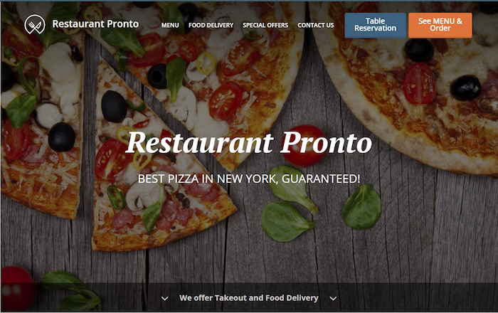Click the cherry tomato behind the Pronto heading
Viewport: 498px width, 313px height.
click(303, 146)
